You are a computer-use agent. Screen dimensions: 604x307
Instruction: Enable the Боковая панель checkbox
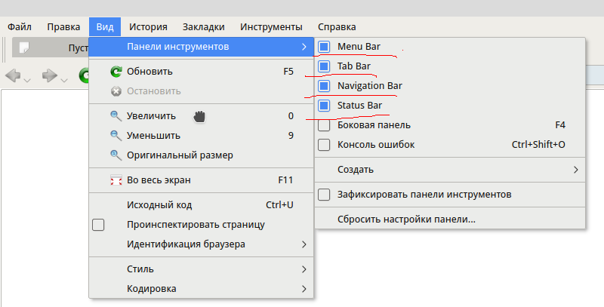click(x=324, y=125)
